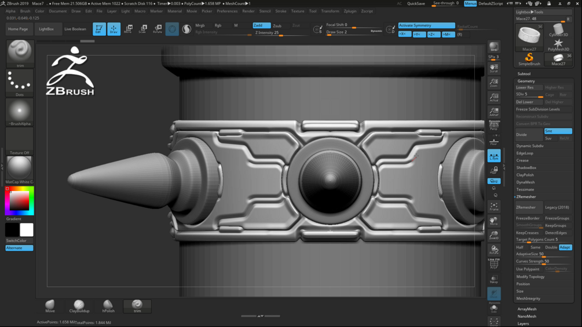The width and height of the screenshot is (582, 327).
Task: Click the BPR render icon
Action: pyautogui.click(x=493, y=47)
